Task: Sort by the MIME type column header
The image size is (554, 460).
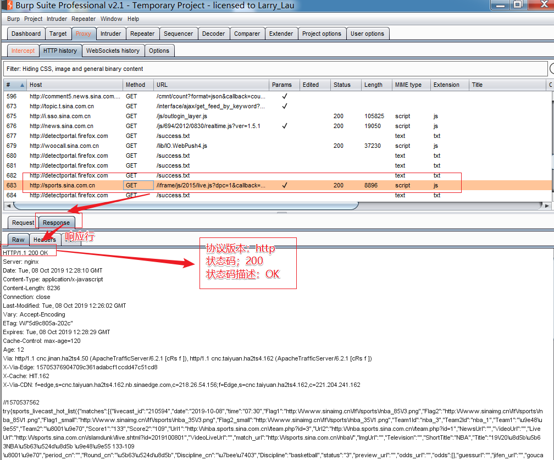Action: pyautogui.click(x=411, y=85)
